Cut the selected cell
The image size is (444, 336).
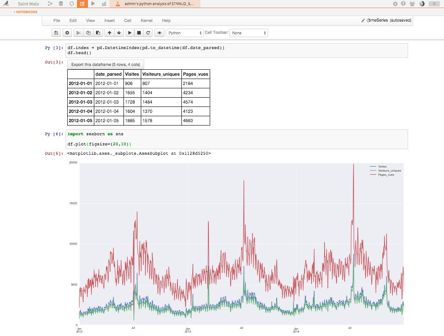pyautogui.click(x=78, y=33)
